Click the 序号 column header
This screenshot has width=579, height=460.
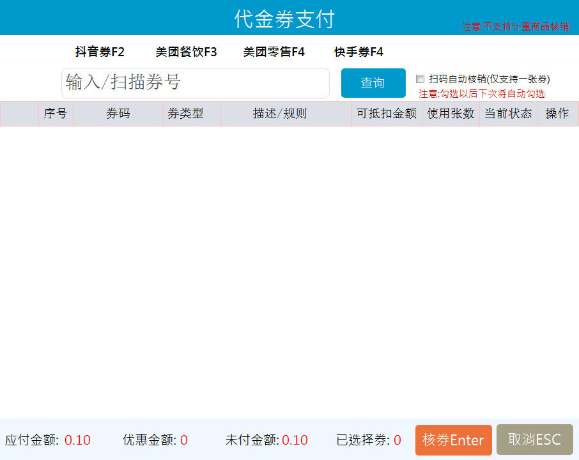[x=56, y=113]
